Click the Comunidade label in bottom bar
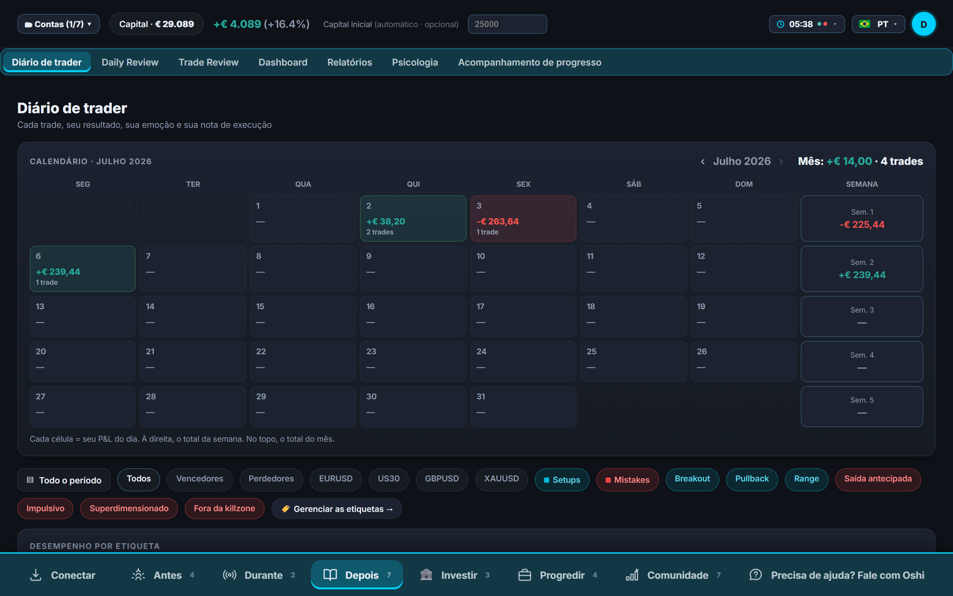953x596 pixels. [x=678, y=575]
